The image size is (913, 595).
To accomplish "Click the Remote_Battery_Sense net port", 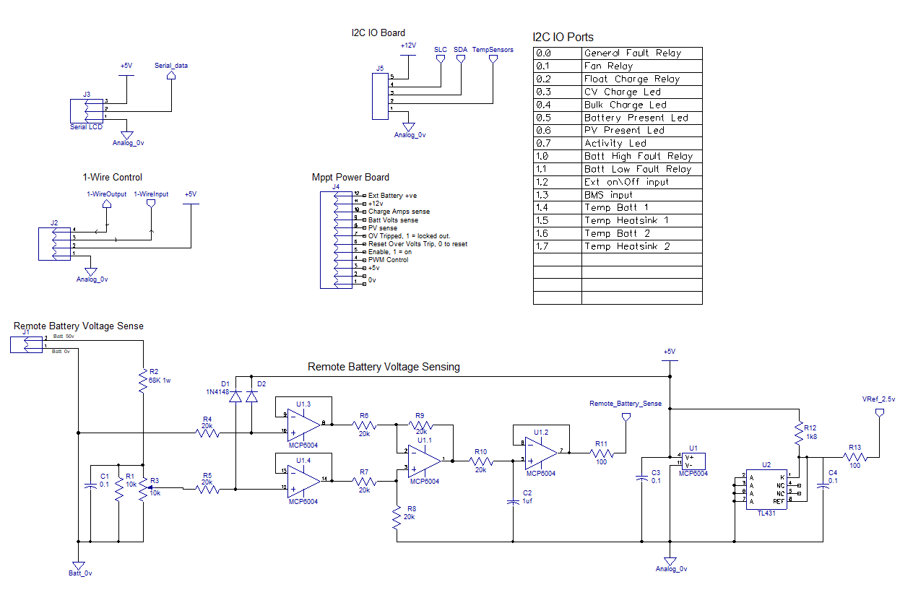I will (x=626, y=417).
